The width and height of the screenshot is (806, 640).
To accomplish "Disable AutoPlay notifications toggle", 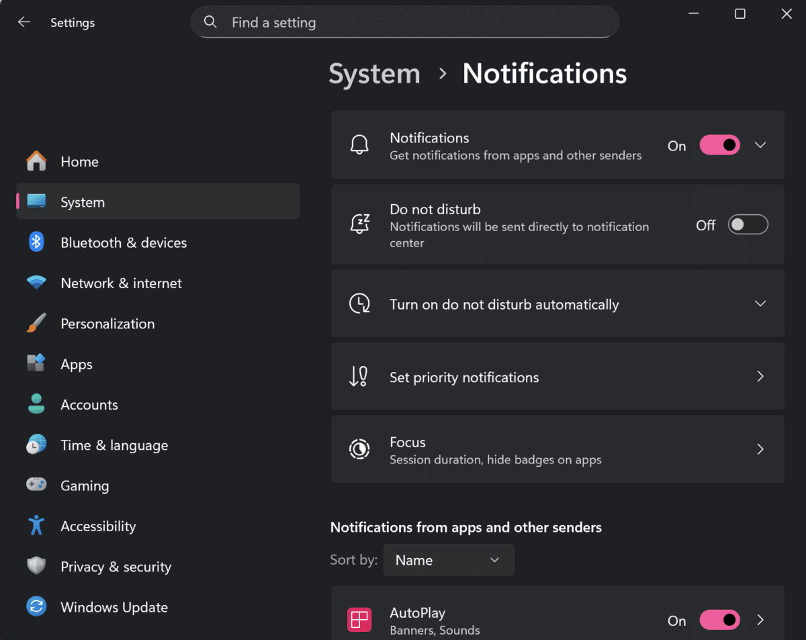I will point(719,620).
